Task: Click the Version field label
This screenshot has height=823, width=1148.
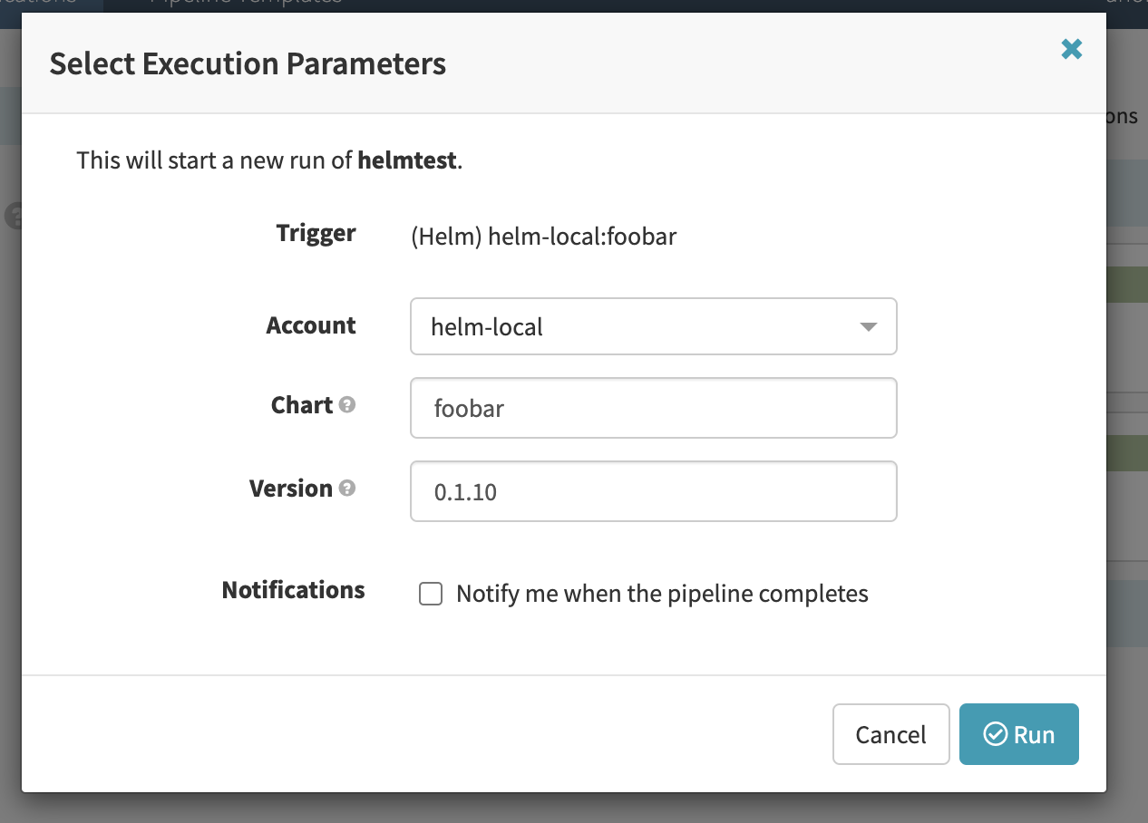Action: tap(291, 489)
